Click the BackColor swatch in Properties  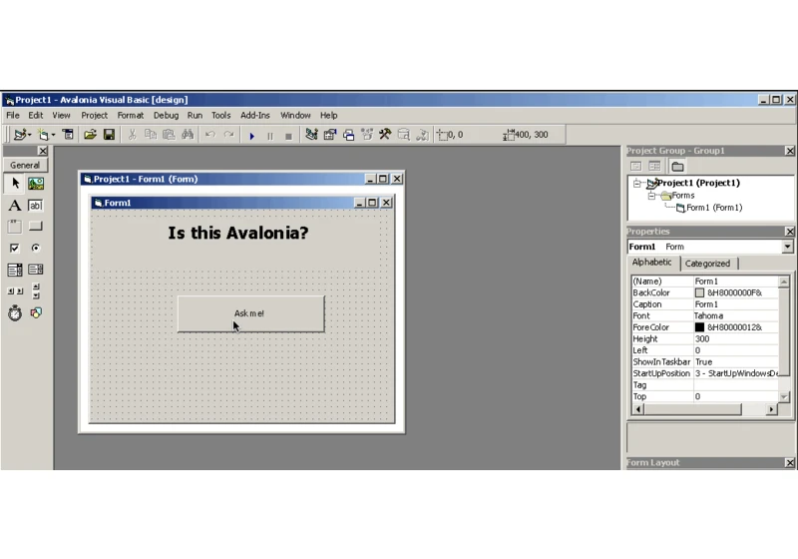click(x=699, y=292)
